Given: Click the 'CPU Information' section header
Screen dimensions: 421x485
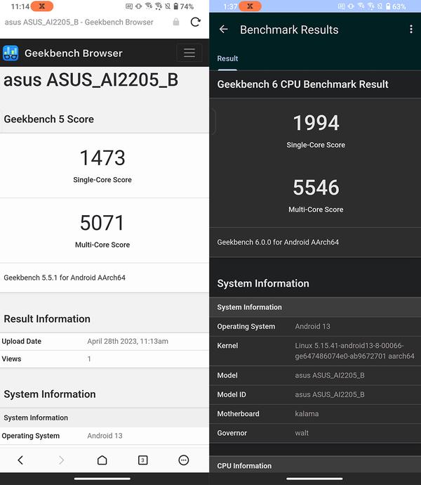Looking at the screenshot, I should click(244, 465).
